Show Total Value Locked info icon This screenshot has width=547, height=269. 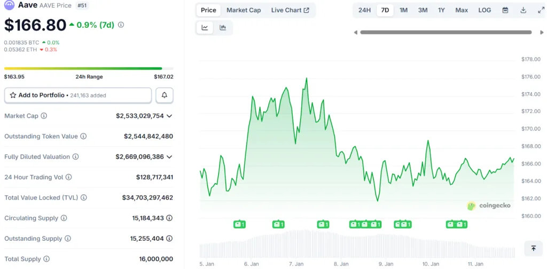pyautogui.click(x=84, y=197)
